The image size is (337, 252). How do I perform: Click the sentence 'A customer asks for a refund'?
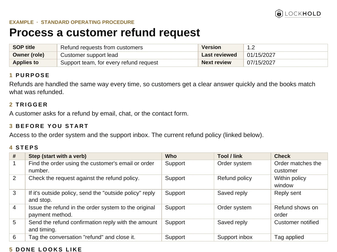[x=99, y=113]
